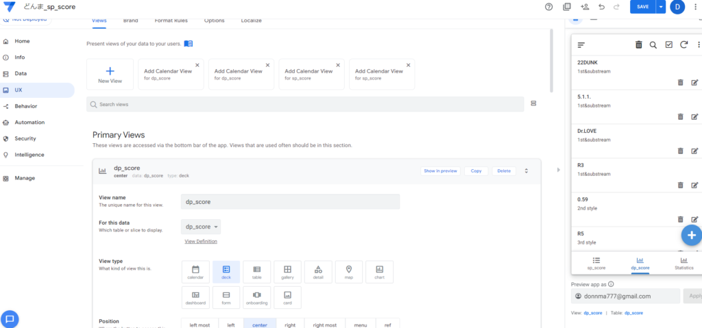
Task: Open the three-dot menu in top bar
Action: point(695,7)
